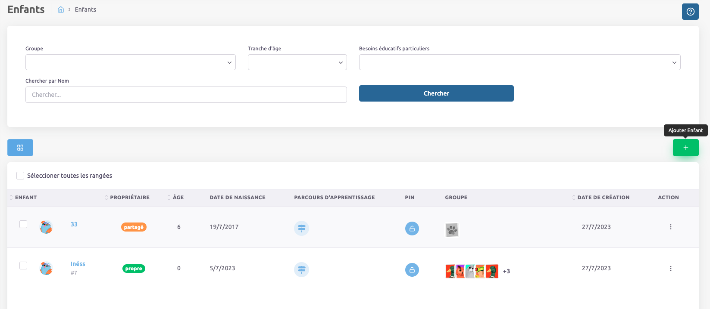Open learning path icon for Inéss
The image size is (710, 309).
pos(301,269)
